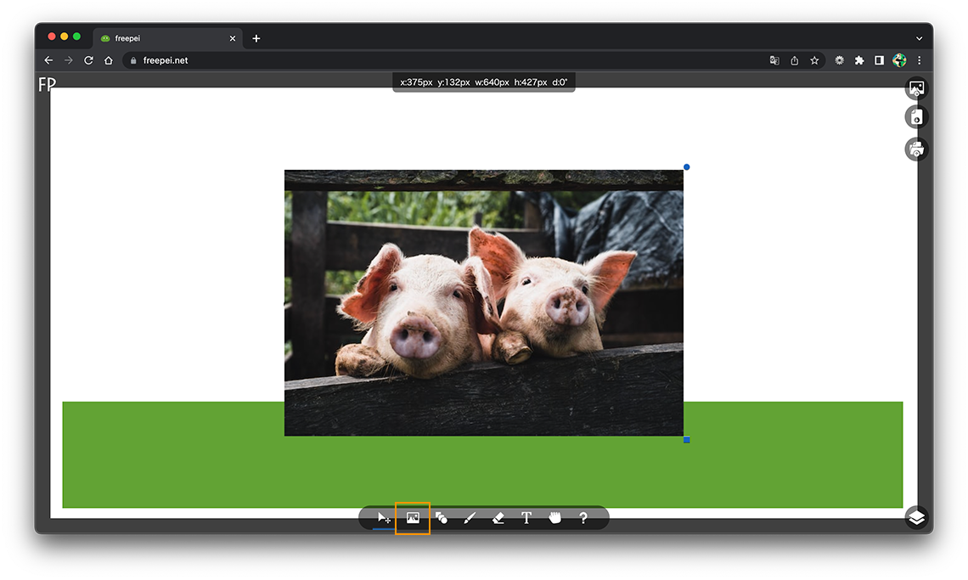This screenshot has width=968, height=580.
Task: Select the pigs photo on canvas
Action: tap(483, 302)
